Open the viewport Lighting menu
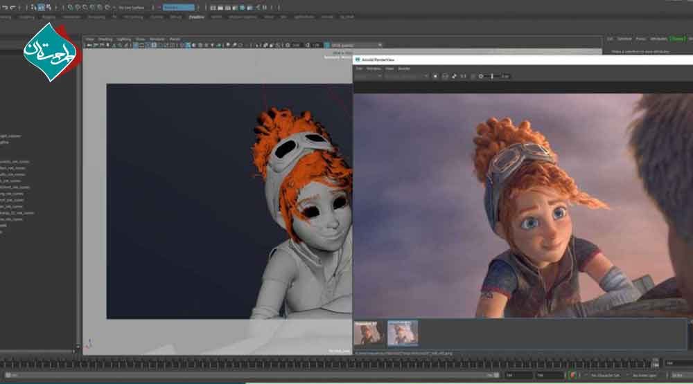693x384 pixels. click(x=124, y=39)
